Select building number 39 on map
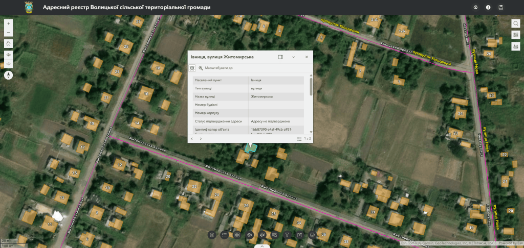Screen dimensions: 524x248 pyautogui.click(x=373, y=212)
